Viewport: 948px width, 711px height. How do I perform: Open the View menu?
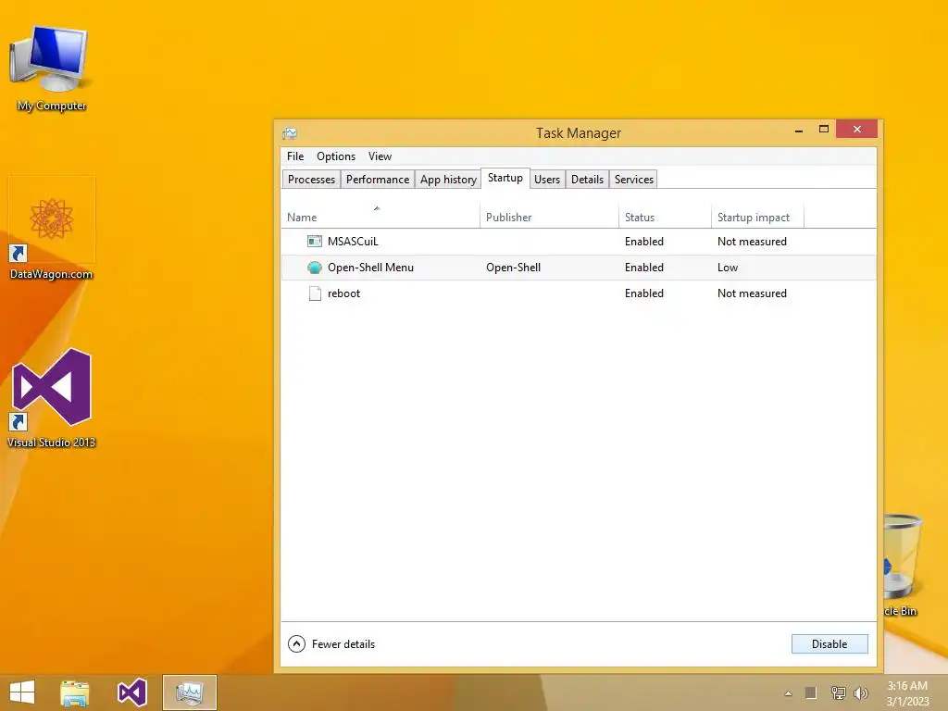(380, 156)
